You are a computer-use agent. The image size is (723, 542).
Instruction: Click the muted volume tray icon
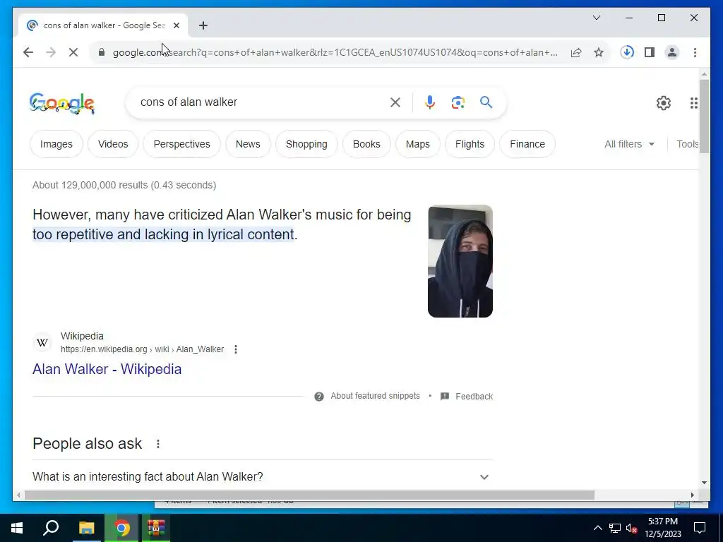pos(631,528)
